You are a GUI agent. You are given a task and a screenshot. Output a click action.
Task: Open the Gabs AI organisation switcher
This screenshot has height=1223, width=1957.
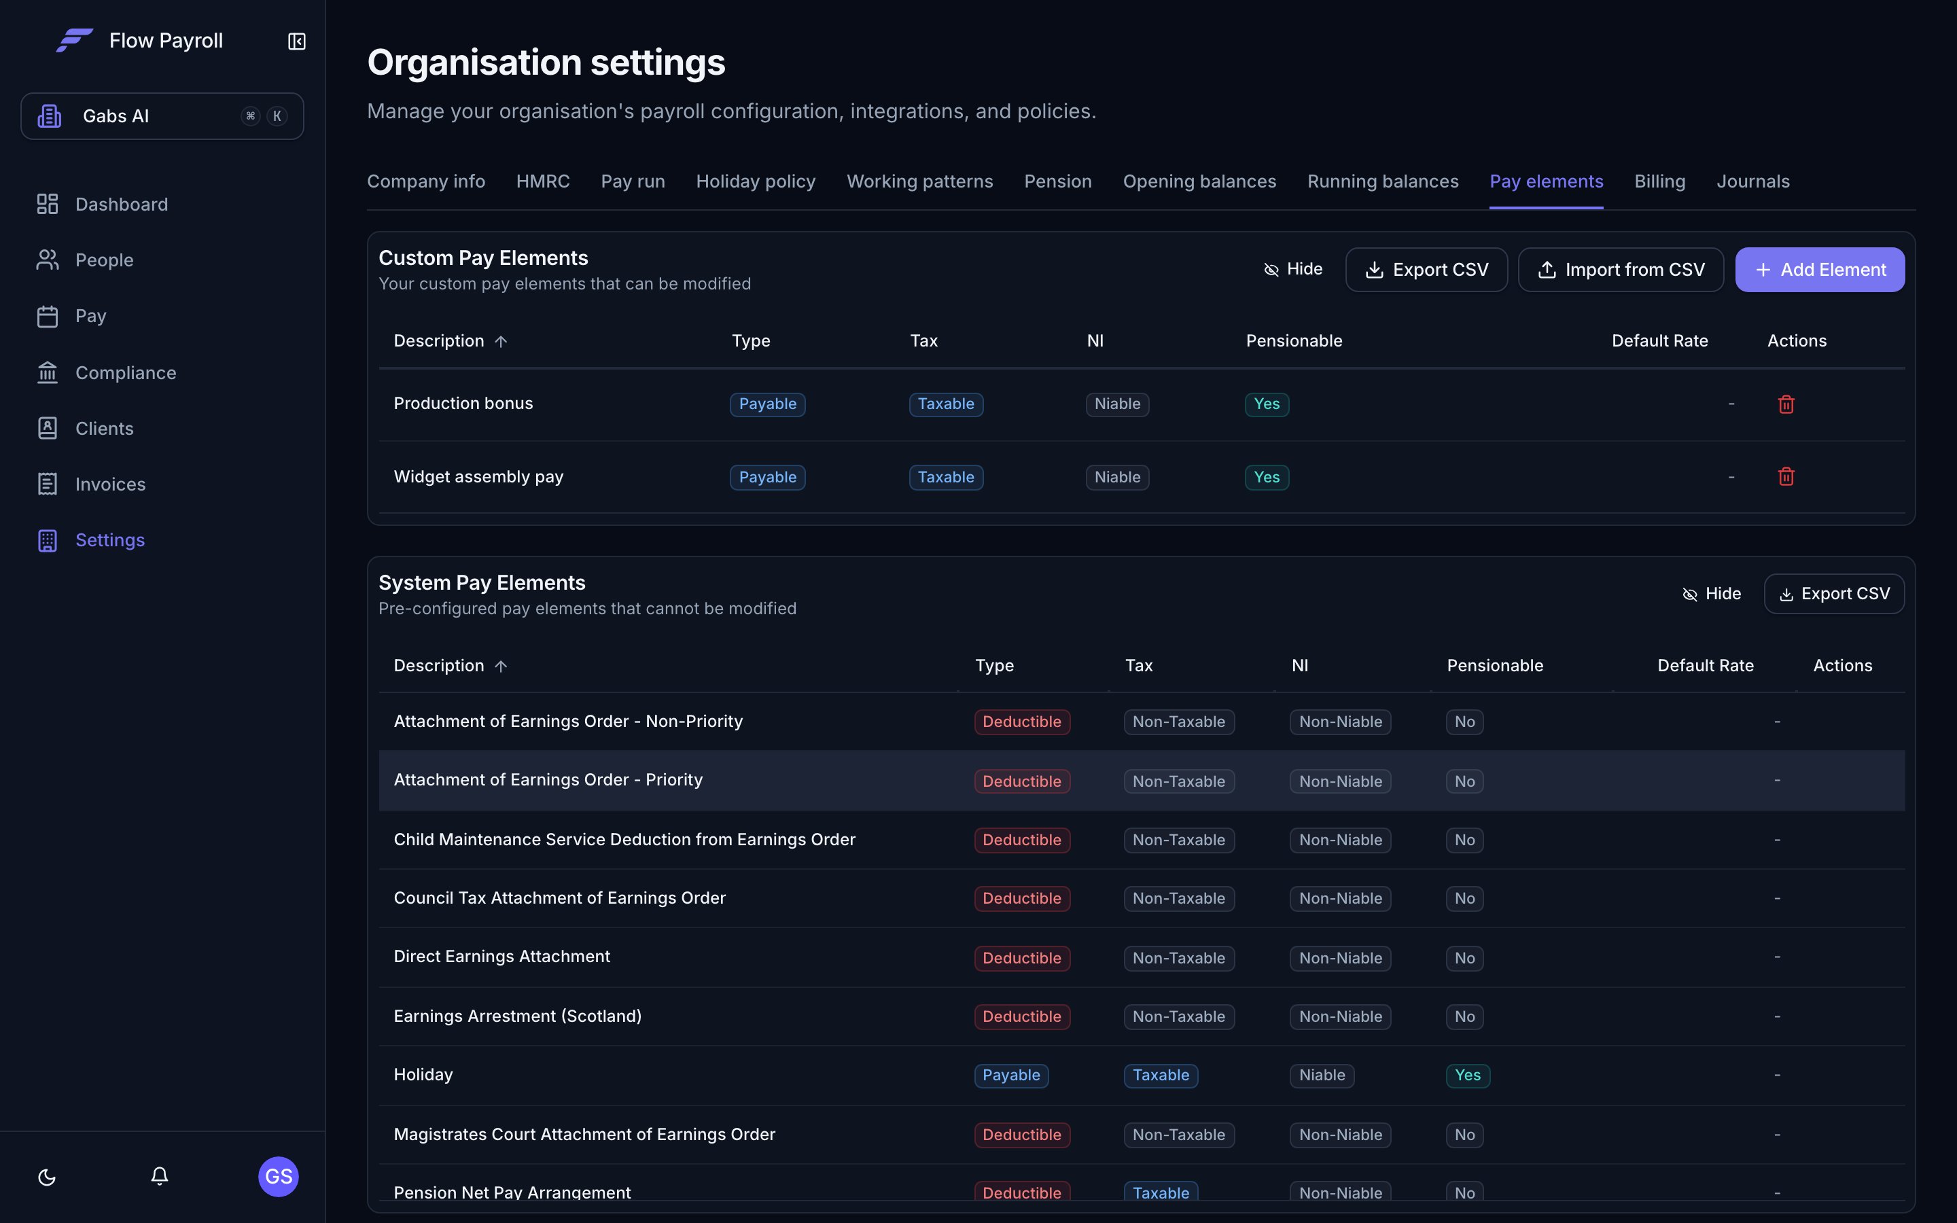tap(162, 116)
